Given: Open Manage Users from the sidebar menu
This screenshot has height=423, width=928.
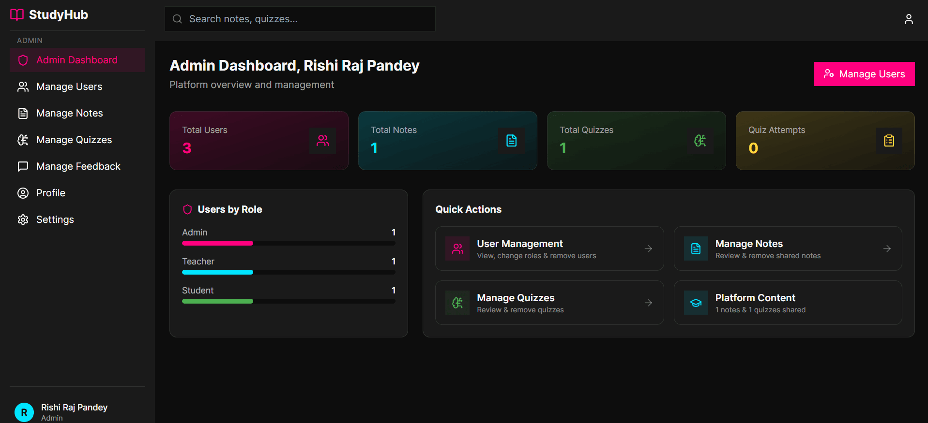Looking at the screenshot, I should pos(77,87).
